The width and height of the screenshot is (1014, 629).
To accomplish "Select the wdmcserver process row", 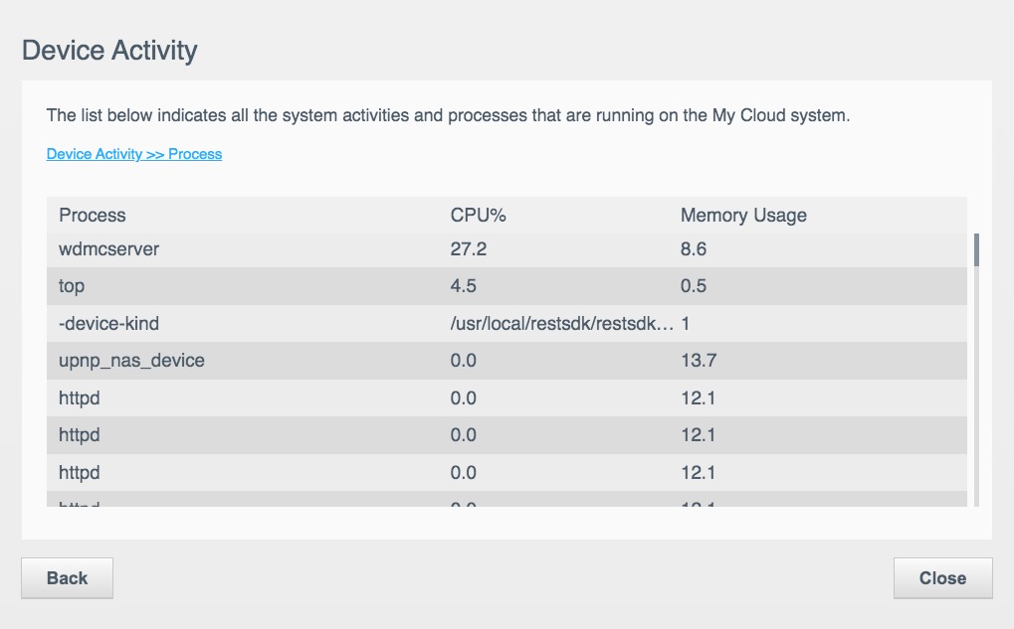I will [x=109, y=249].
